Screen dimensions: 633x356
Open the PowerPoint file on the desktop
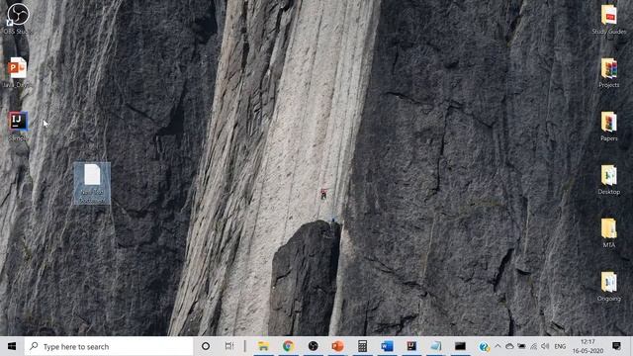pos(18,72)
